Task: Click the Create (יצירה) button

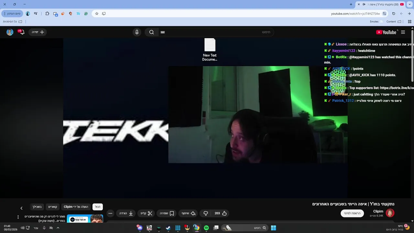Action: tap(38, 32)
